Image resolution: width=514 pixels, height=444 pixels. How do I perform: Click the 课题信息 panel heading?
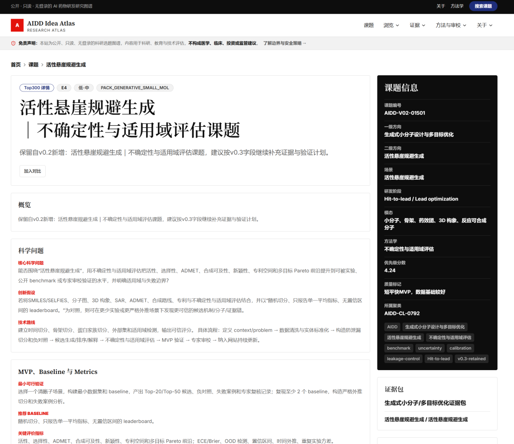[401, 88]
